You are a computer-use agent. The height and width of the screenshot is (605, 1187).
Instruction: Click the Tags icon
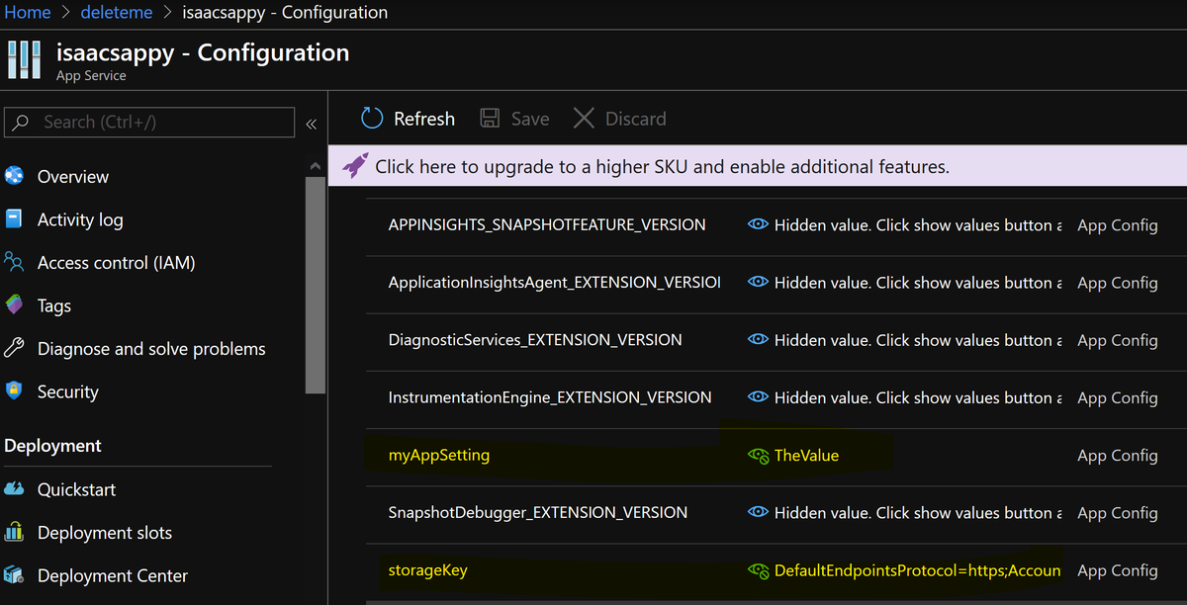[x=14, y=305]
